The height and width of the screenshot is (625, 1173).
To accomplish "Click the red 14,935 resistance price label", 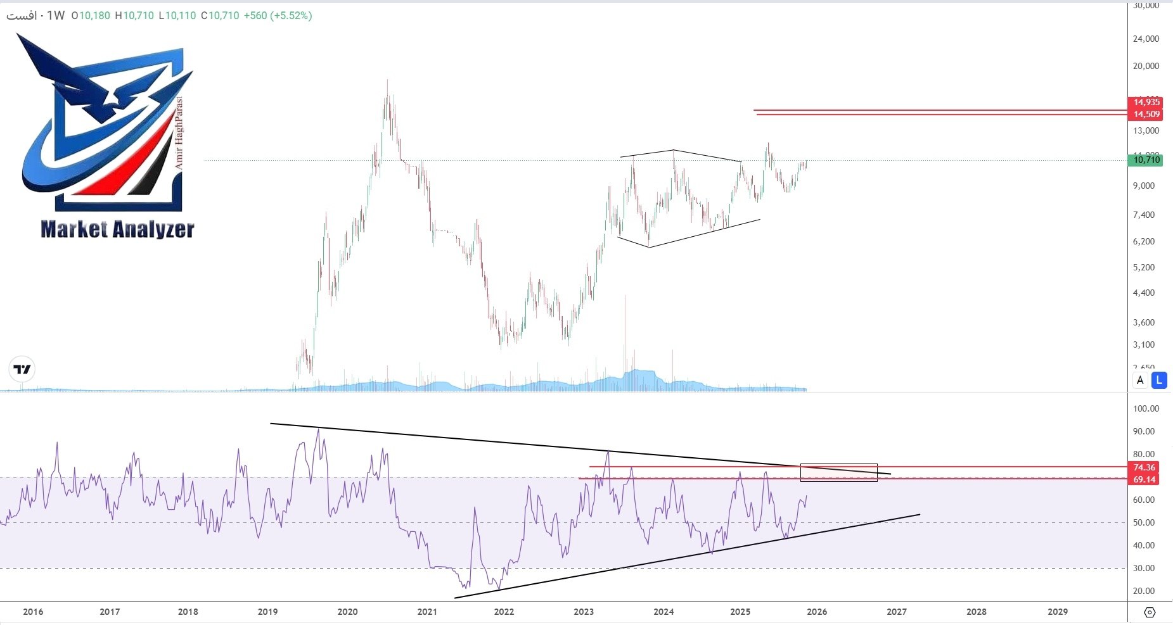I will [x=1147, y=102].
